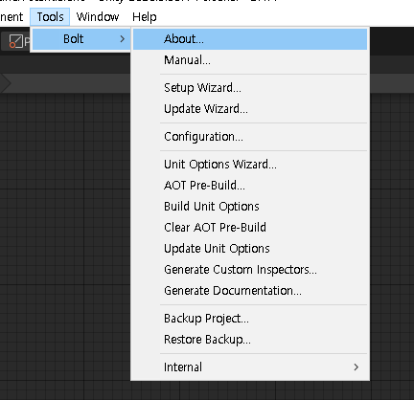Choose Clear AOT Pre-Build
Image resolution: width=414 pixels, height=400 pixels.
pyautogui.click(x=250, y=228)
